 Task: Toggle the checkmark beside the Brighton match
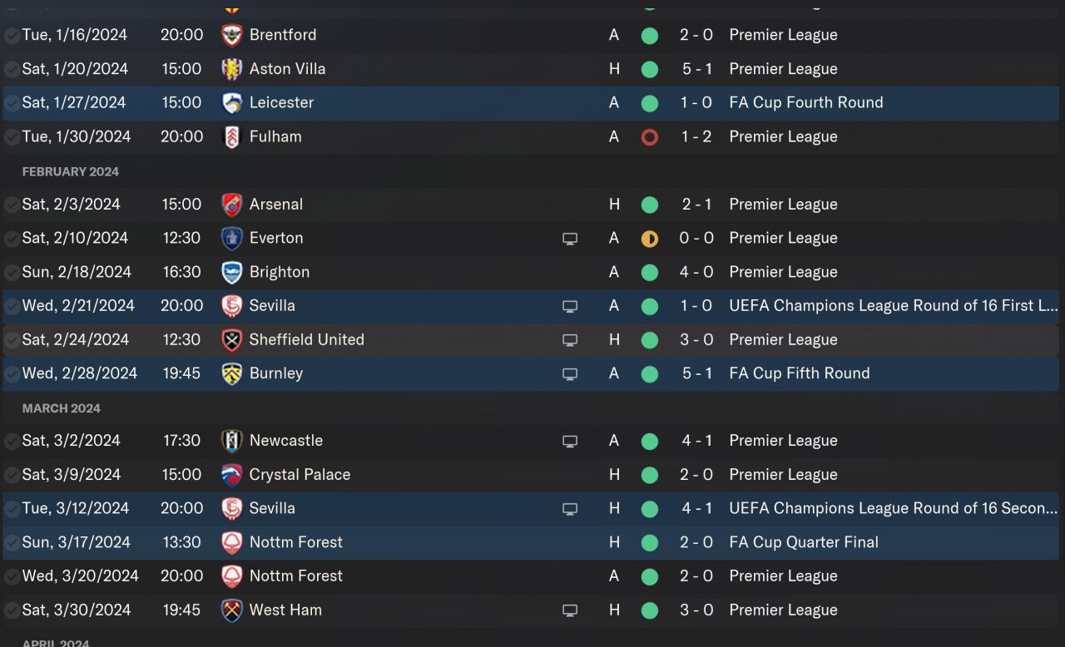click(x=12, y=273)
